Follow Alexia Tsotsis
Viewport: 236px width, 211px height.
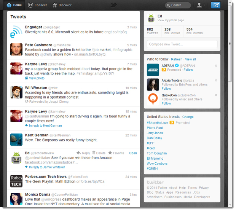166,89
